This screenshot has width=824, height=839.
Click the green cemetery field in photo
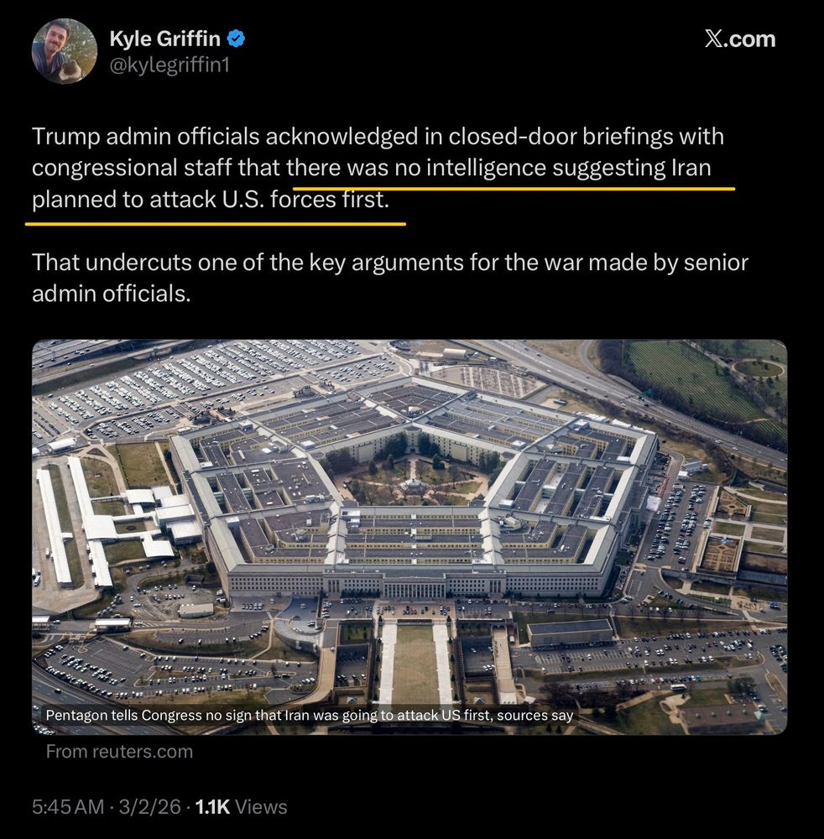[x=696, y=380]
